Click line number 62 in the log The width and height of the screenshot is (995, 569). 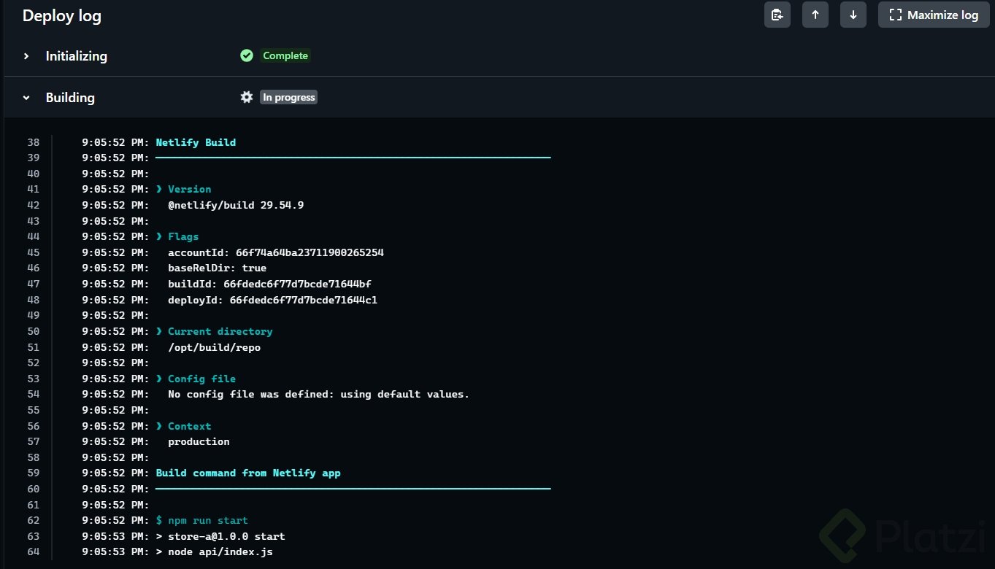tap(33, 520)
